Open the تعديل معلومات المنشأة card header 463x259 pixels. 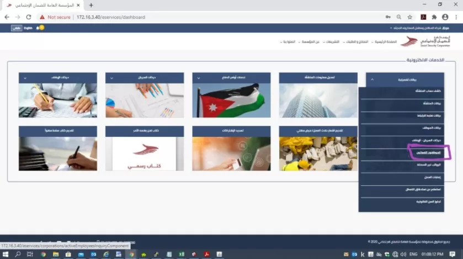[318, 78]
